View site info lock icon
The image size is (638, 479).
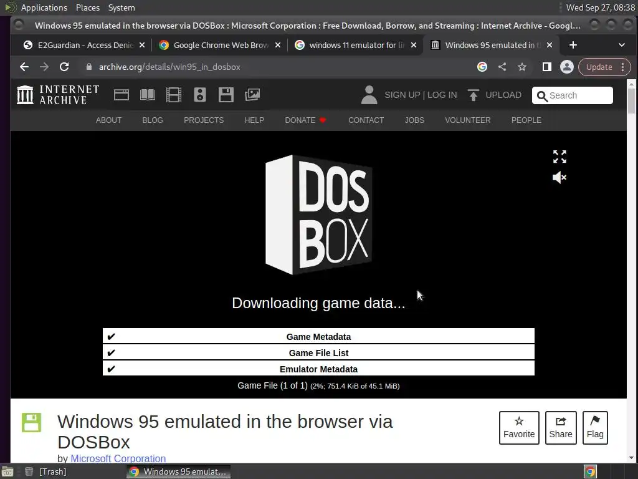pos(88,67)
